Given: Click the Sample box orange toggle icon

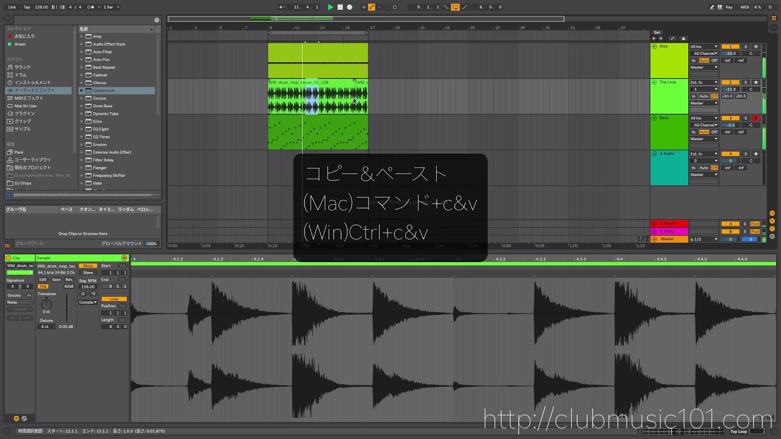Looking at the screenshot, I should pyautogui.click(x=124, y=258).
